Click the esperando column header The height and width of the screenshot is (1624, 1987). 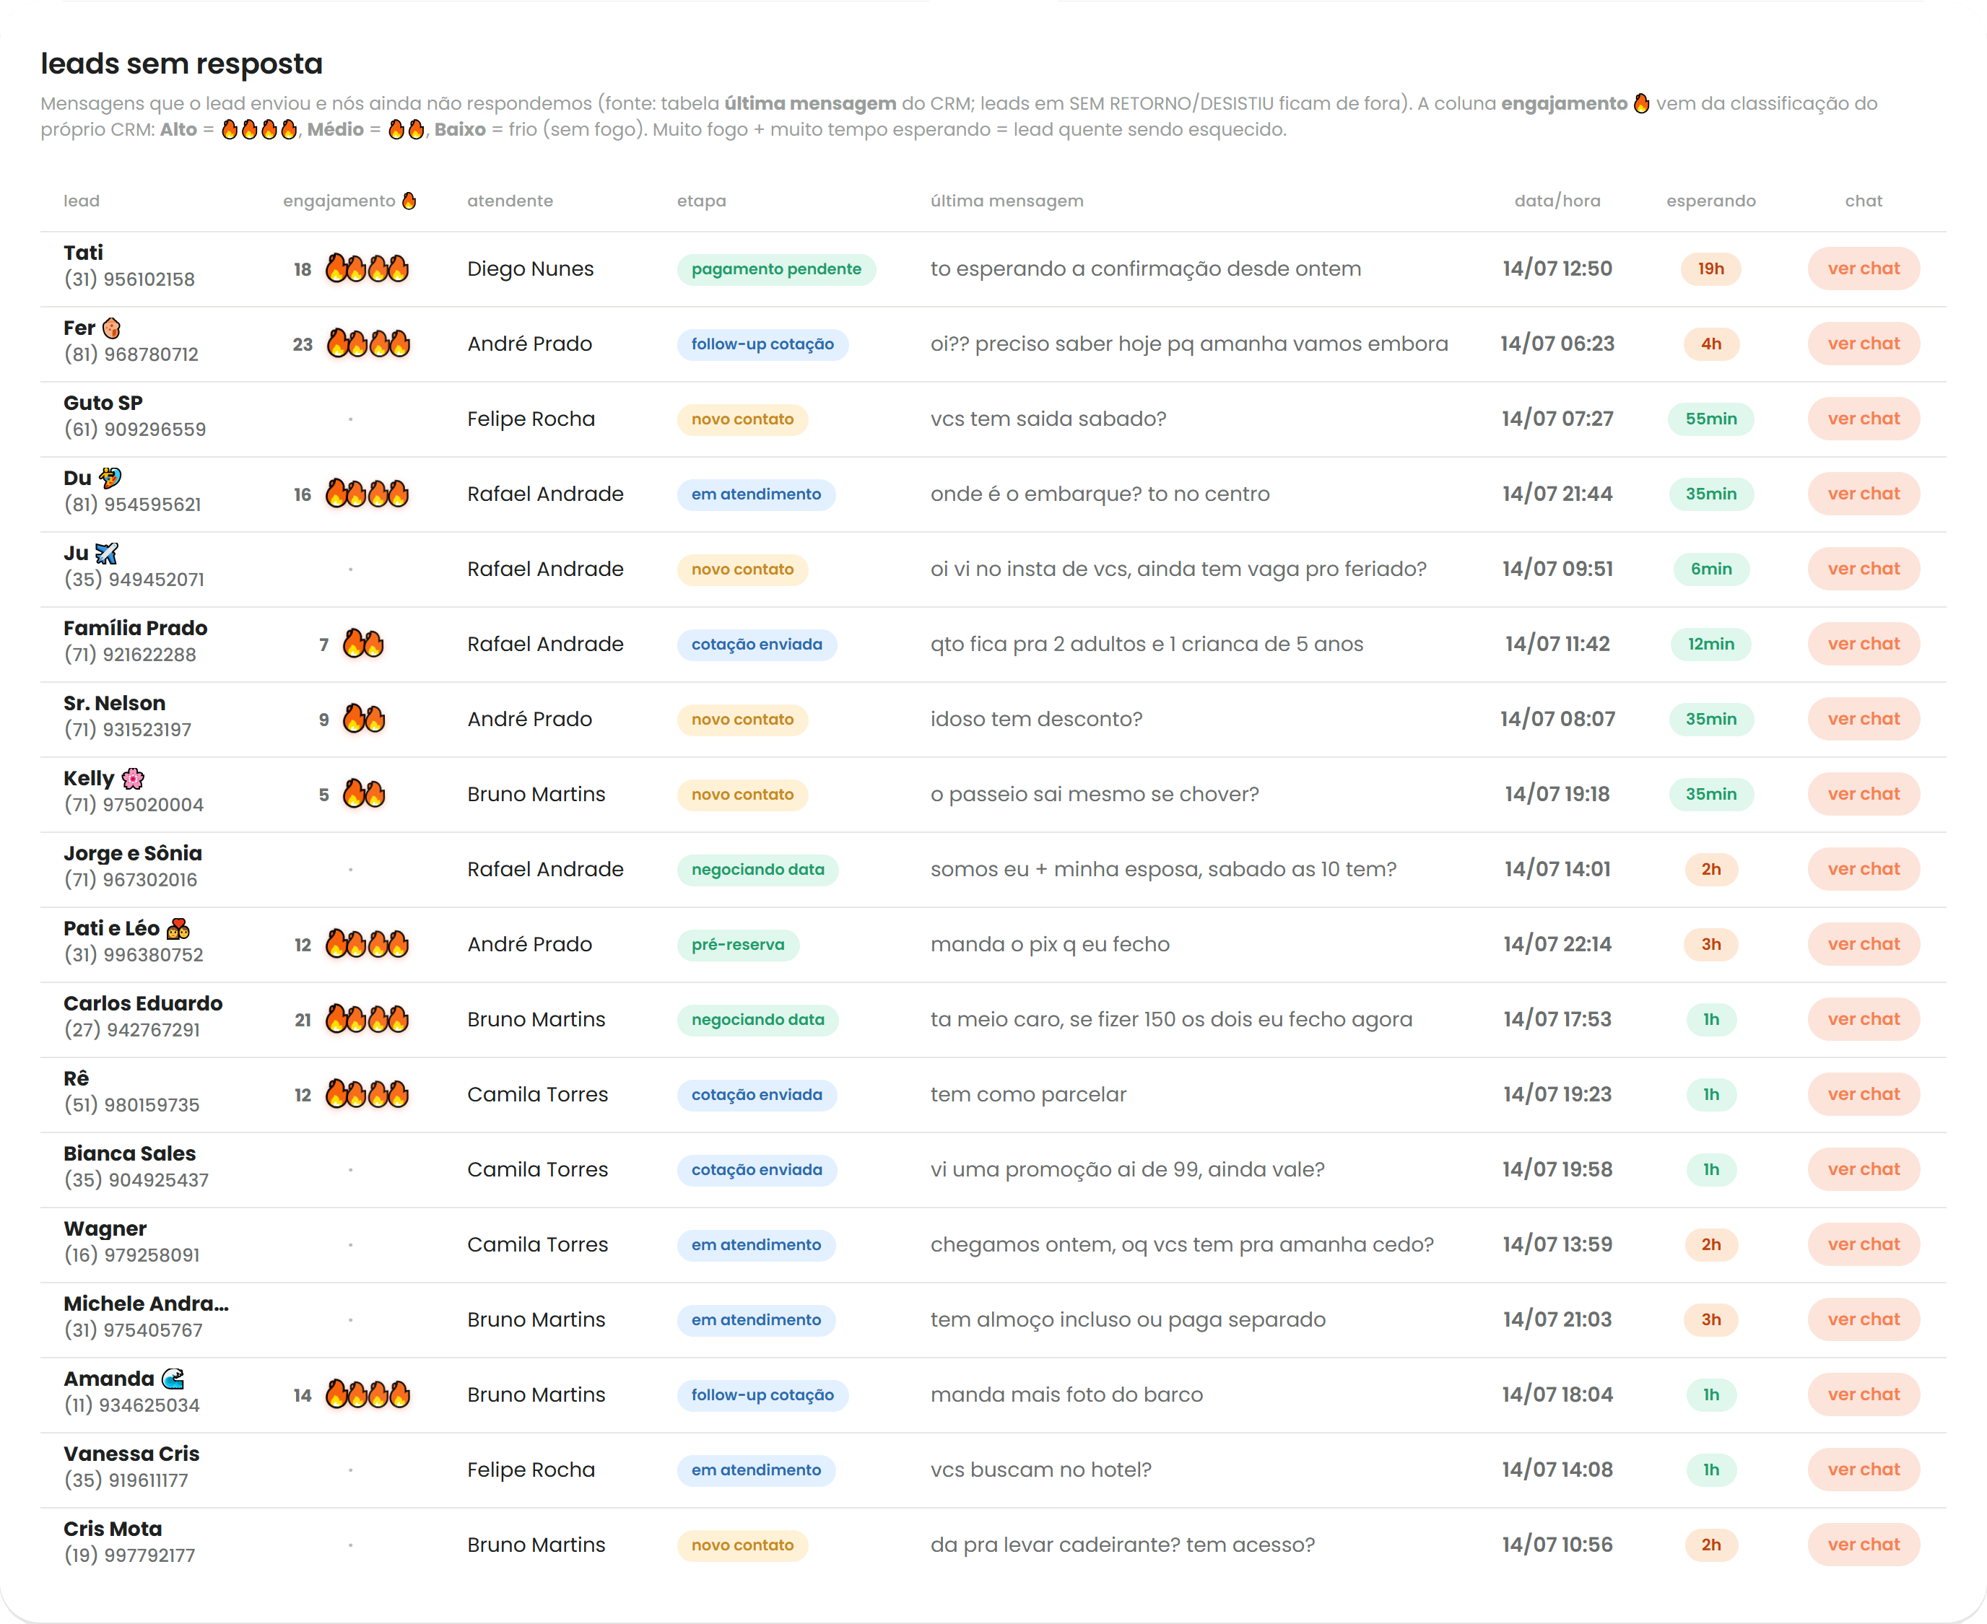1710,201
